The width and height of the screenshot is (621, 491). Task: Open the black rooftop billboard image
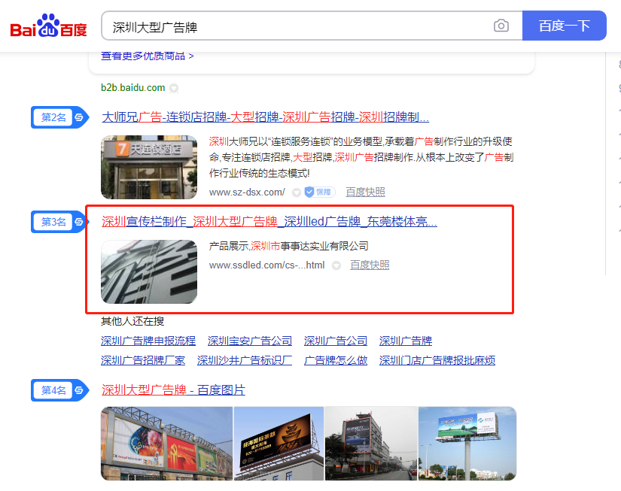coord(279,444)
